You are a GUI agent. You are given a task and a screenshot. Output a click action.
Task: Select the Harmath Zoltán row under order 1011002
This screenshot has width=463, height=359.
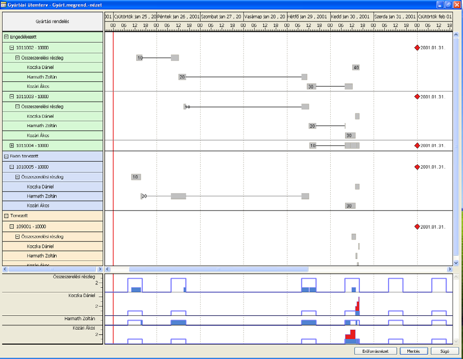click(52, 77)
